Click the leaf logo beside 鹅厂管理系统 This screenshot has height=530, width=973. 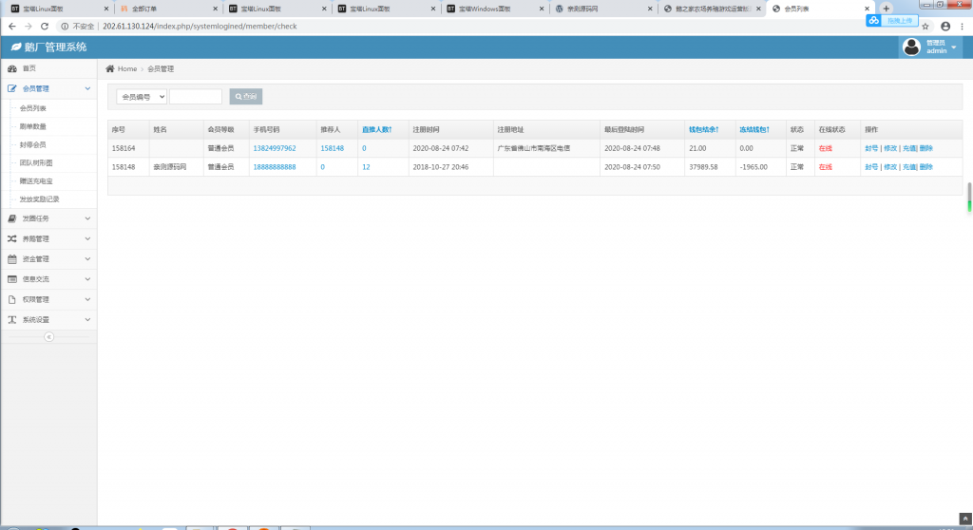(x=16, y=47)
